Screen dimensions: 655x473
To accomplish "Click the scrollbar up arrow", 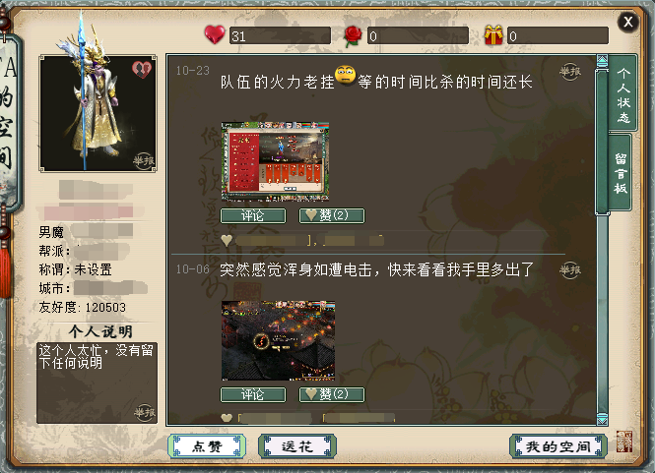I will [x=602, y=61].
